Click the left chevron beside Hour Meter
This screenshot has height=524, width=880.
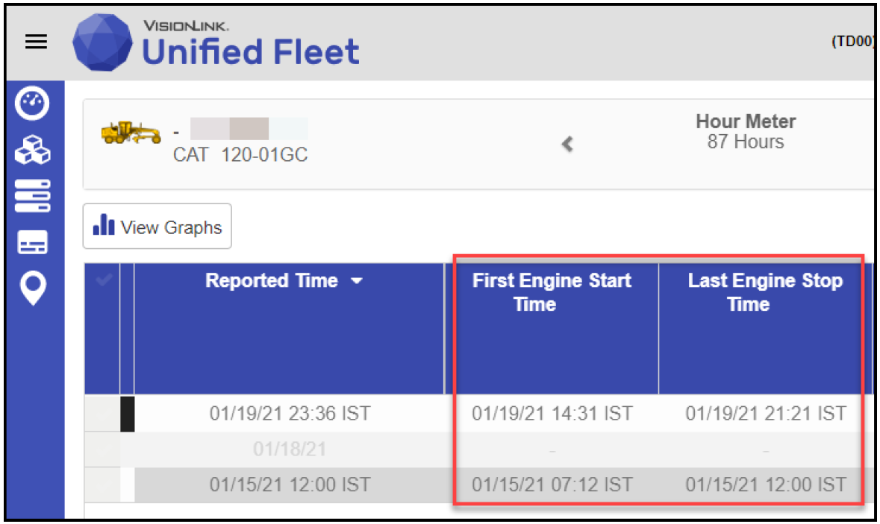pos(567,144)
